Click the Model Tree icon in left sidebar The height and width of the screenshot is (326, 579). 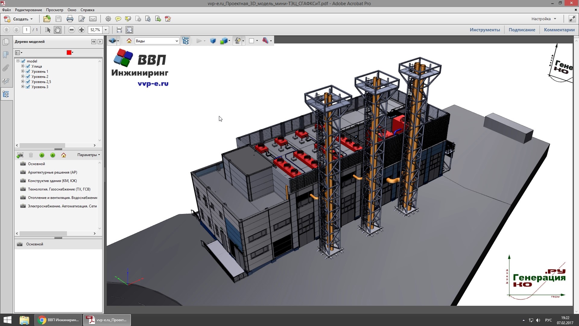pyautogui.click(x=6, y=94)
